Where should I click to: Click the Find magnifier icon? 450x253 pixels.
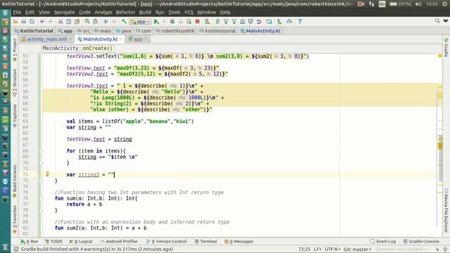[x=87, y=22]
